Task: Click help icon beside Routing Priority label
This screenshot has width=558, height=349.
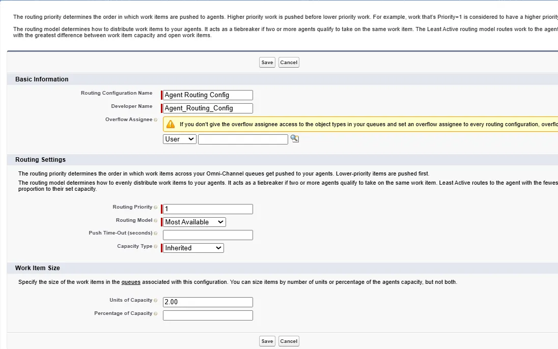Action: click(156, 208)
